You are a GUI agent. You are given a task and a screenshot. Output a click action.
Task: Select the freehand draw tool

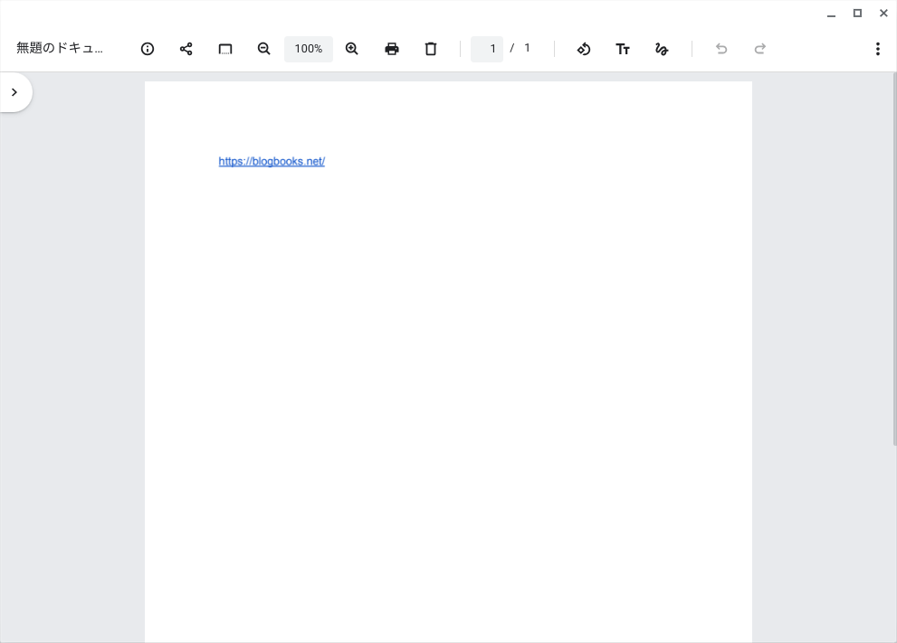[662, 49]
